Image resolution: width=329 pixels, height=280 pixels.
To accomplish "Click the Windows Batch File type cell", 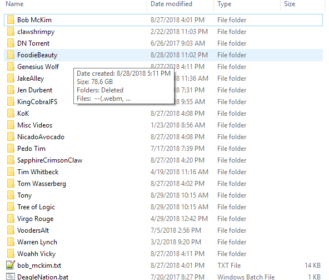I will click(x=246, y=277).
